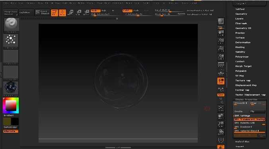
Task: Select Scale mode in top toolbar
Action: (78, 12)
